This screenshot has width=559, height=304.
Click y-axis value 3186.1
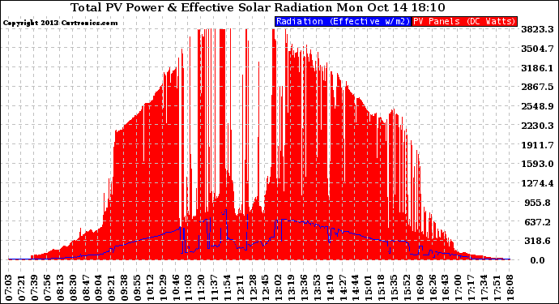pos(537,68)
